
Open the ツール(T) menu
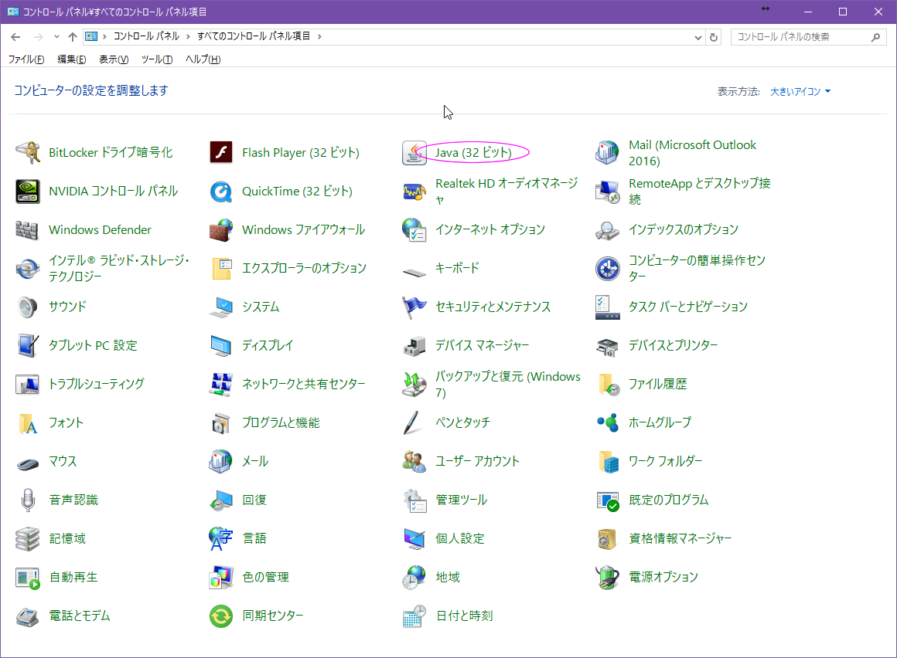pyautogui.click(x=157, y=59)
